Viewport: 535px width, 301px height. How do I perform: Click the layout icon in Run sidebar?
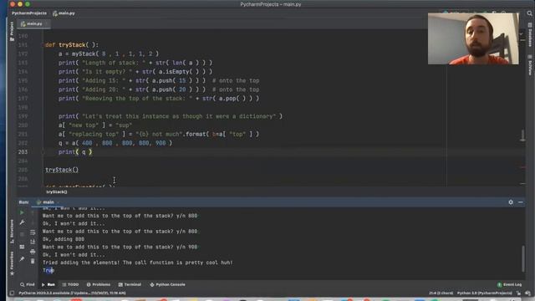[x=23, y=247]
